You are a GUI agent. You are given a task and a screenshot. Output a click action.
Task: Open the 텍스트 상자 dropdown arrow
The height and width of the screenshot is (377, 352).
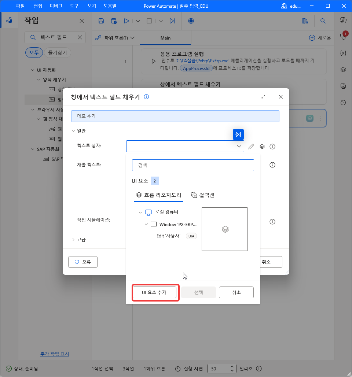pyautogui.click(x=239, y=146)
